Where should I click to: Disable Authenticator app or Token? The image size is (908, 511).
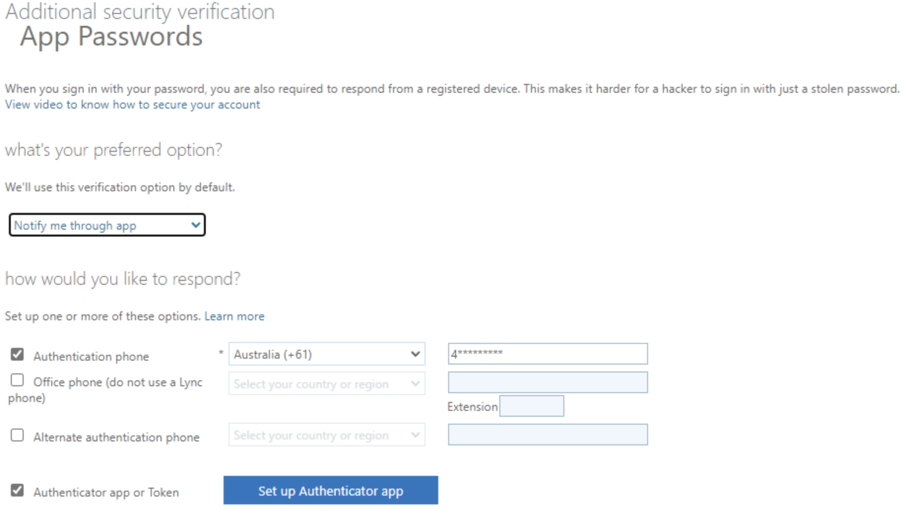(x=17, y=490)
